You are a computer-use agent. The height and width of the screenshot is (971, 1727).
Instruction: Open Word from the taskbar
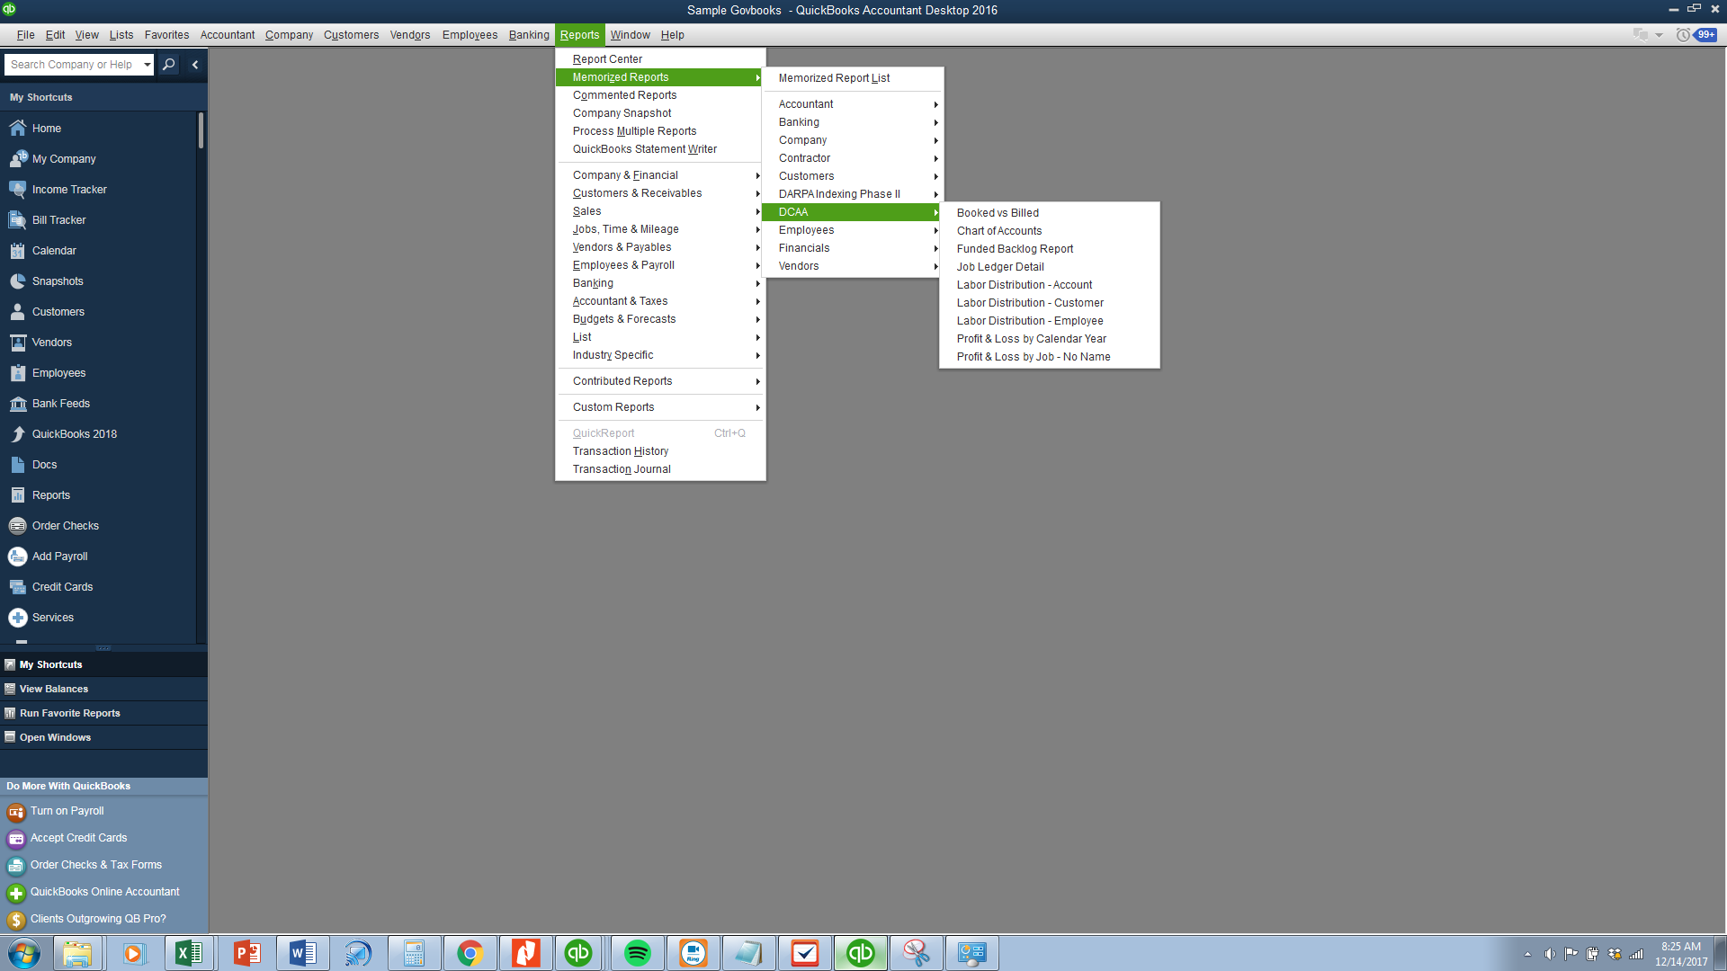coord(302,953)
